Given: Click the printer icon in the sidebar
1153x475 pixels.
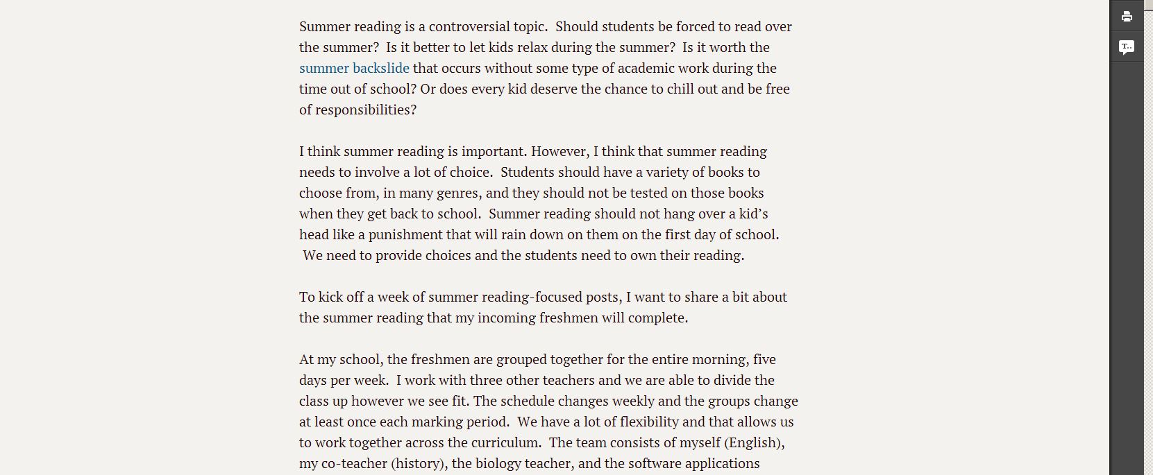Looking at the screenshot, I should tap(1127, 17).
